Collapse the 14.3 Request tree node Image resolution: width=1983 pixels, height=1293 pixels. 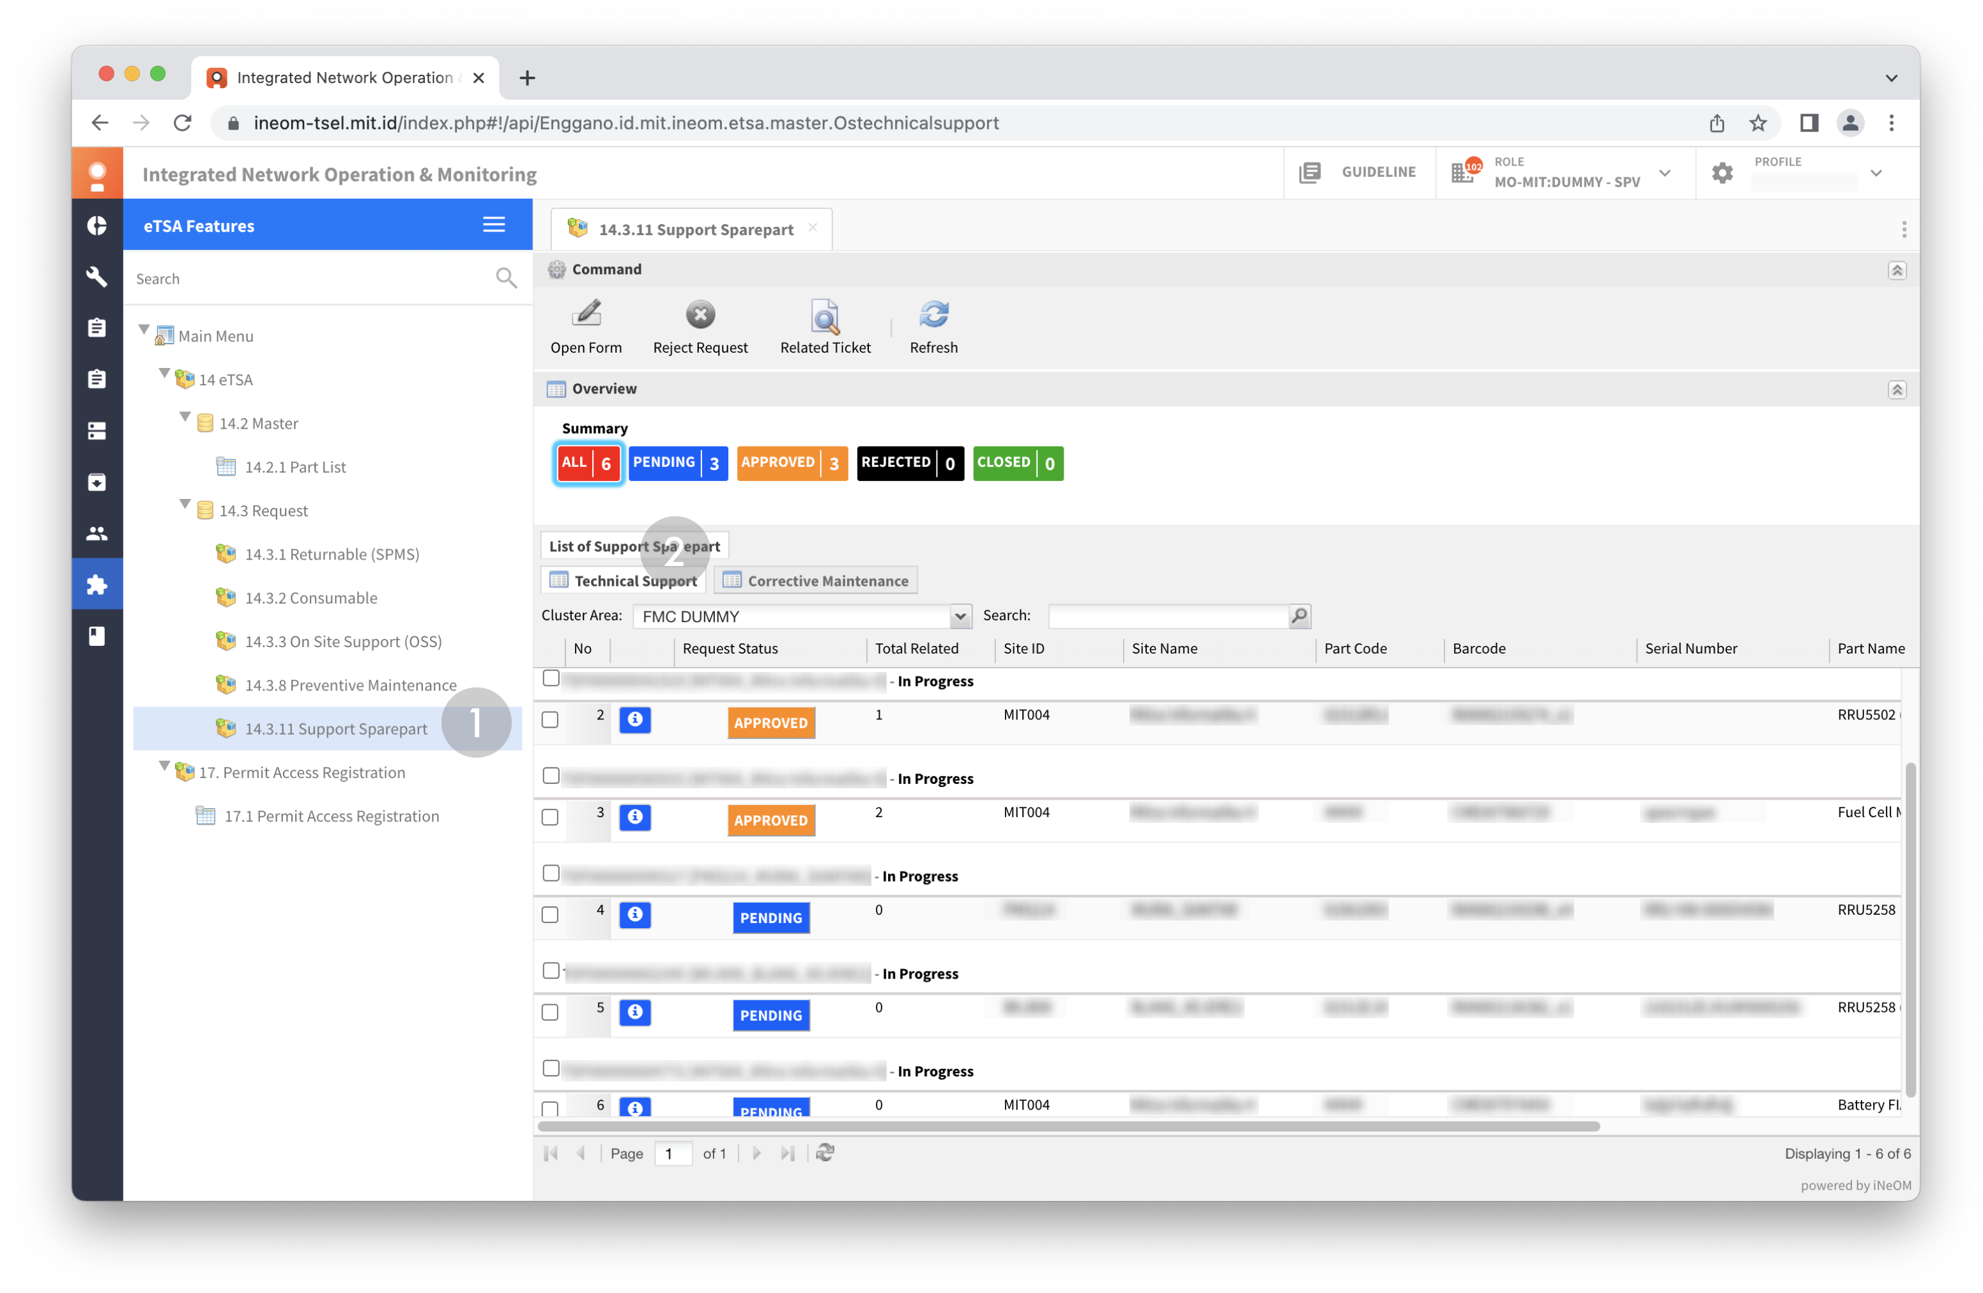[185, 505]
